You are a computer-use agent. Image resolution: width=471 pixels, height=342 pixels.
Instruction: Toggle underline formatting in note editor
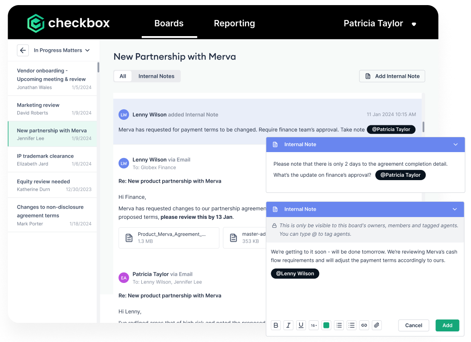pyautogui.click(x=301, y=325)
